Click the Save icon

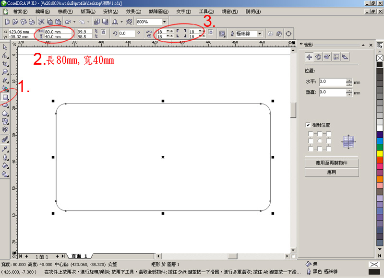click(x=24, y=22)
